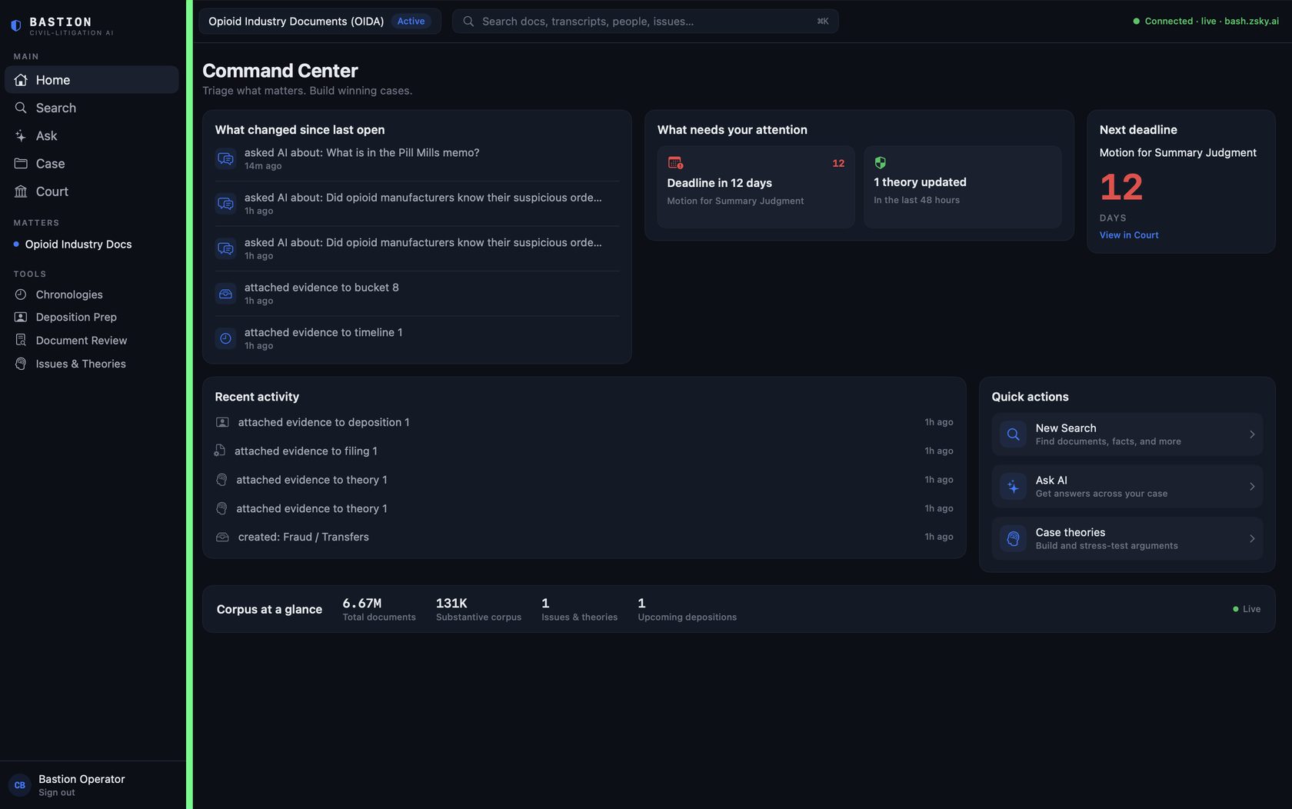Click the CB user avatar

point(19,785)
